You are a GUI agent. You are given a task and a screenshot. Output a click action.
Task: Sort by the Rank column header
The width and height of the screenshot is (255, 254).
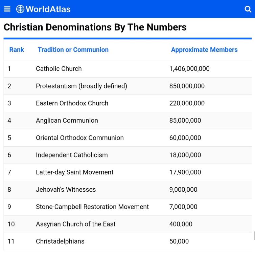click(17, 50)
